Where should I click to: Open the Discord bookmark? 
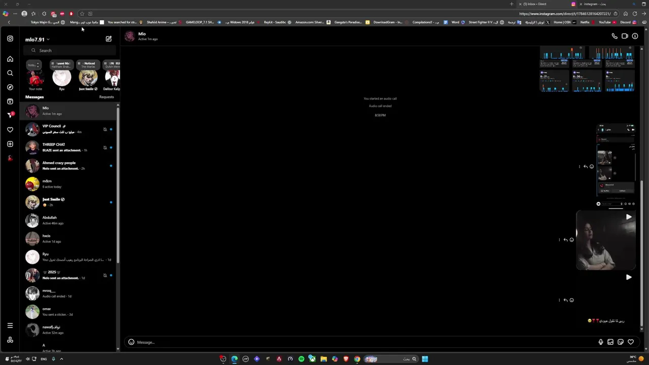click(x=628, y=22)
